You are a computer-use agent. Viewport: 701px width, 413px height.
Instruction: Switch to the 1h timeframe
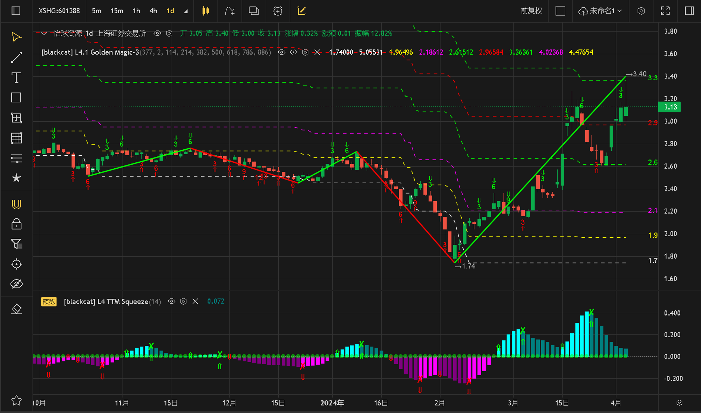click(136, 11)
